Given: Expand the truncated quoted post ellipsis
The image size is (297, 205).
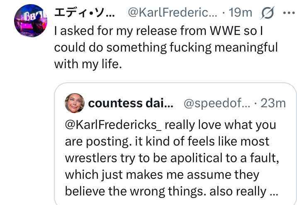Looking at the screenshot, I should [273, 191].
